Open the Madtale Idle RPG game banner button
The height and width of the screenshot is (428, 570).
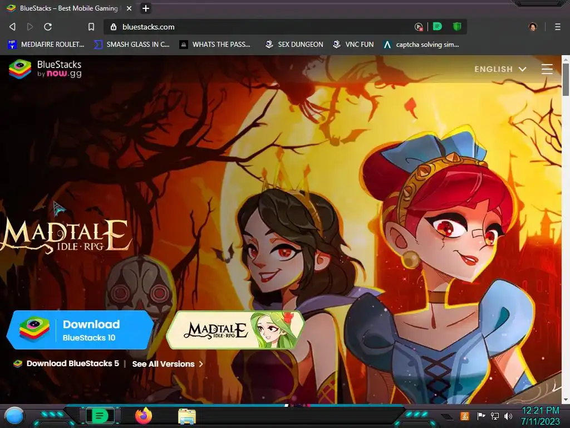click(x=235, y=330)
